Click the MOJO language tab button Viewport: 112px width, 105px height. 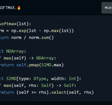pyautogui.click(x=107, y=8)
